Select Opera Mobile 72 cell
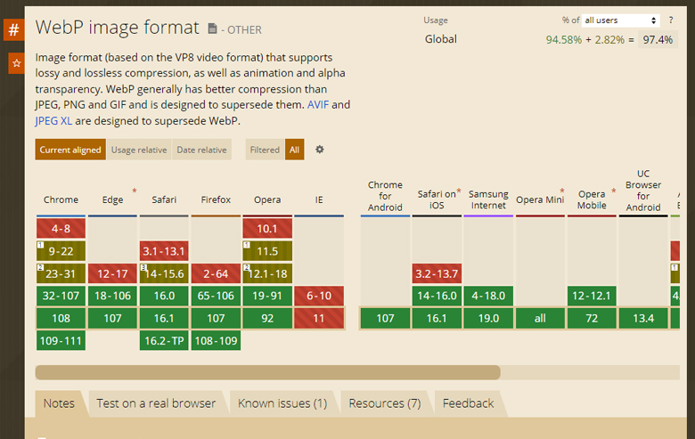Viewport: 695px width, 439px height. click(x=592, y=319)
